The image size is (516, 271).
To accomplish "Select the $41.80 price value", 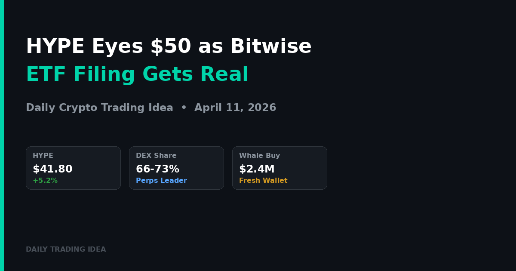I will click(52, 169).
